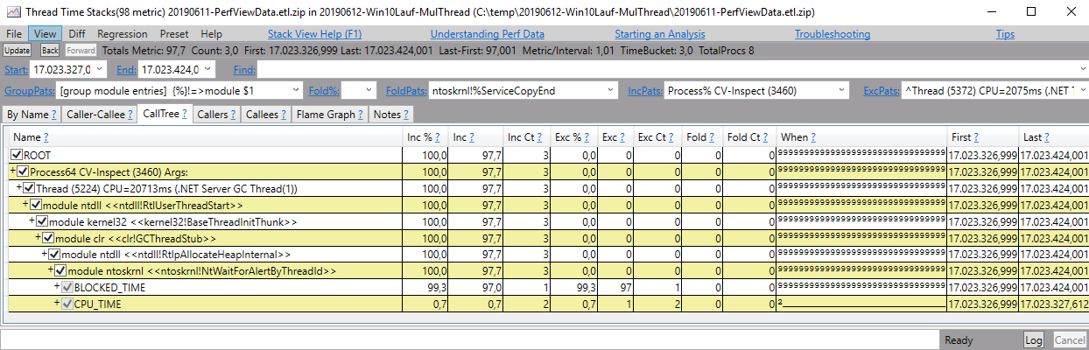Toggle checkbox for kernel32!BaseThreadInitThunk row

click(x=42, y=220)
